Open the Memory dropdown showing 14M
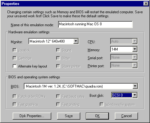This screenshot has width=150, height=123. tap(135, 49)
